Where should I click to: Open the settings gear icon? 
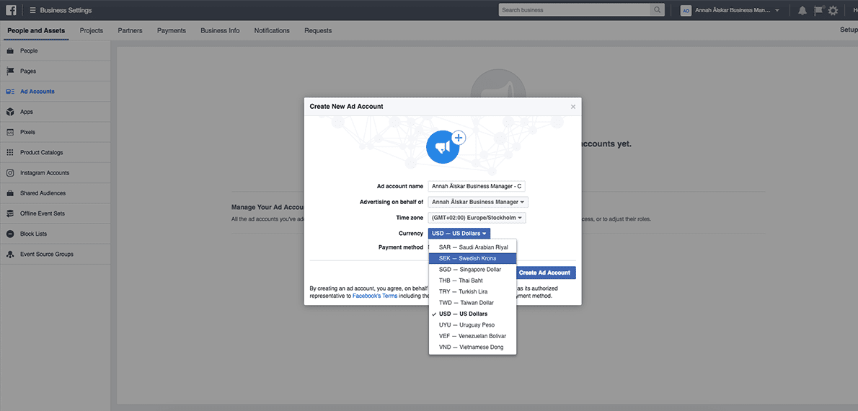[x=833, y=10]
